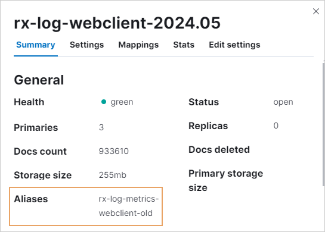325x232 pixels.
Task: Open the Edit settings tab
Action: coord(234,45)
